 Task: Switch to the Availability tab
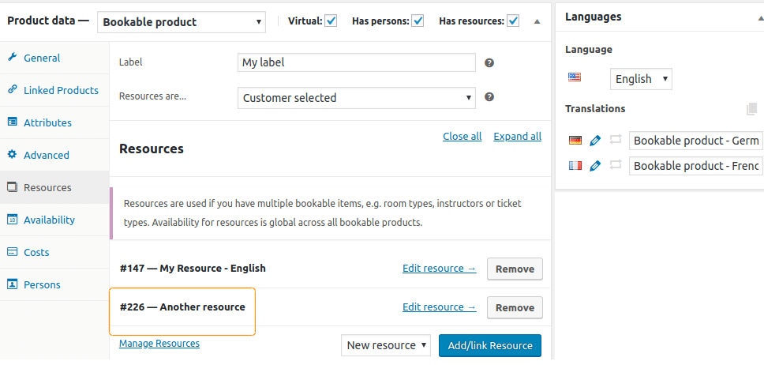(49, 220)
